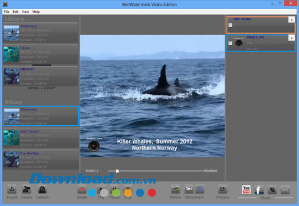Uncheck the Killer Whales watermark checkbox
Viewport: 299px width, 206px height.
tap(231, 25)
